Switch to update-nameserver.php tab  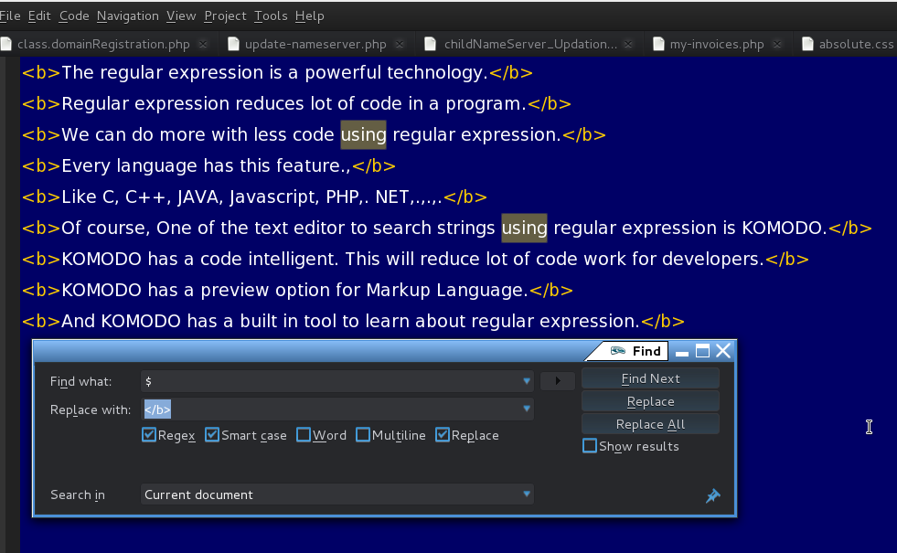coord(315,44)
